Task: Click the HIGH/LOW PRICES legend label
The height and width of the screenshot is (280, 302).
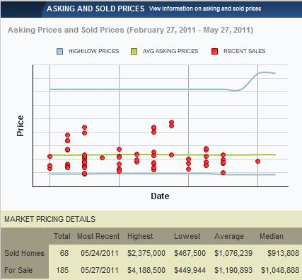Action: tap(94, 51)
